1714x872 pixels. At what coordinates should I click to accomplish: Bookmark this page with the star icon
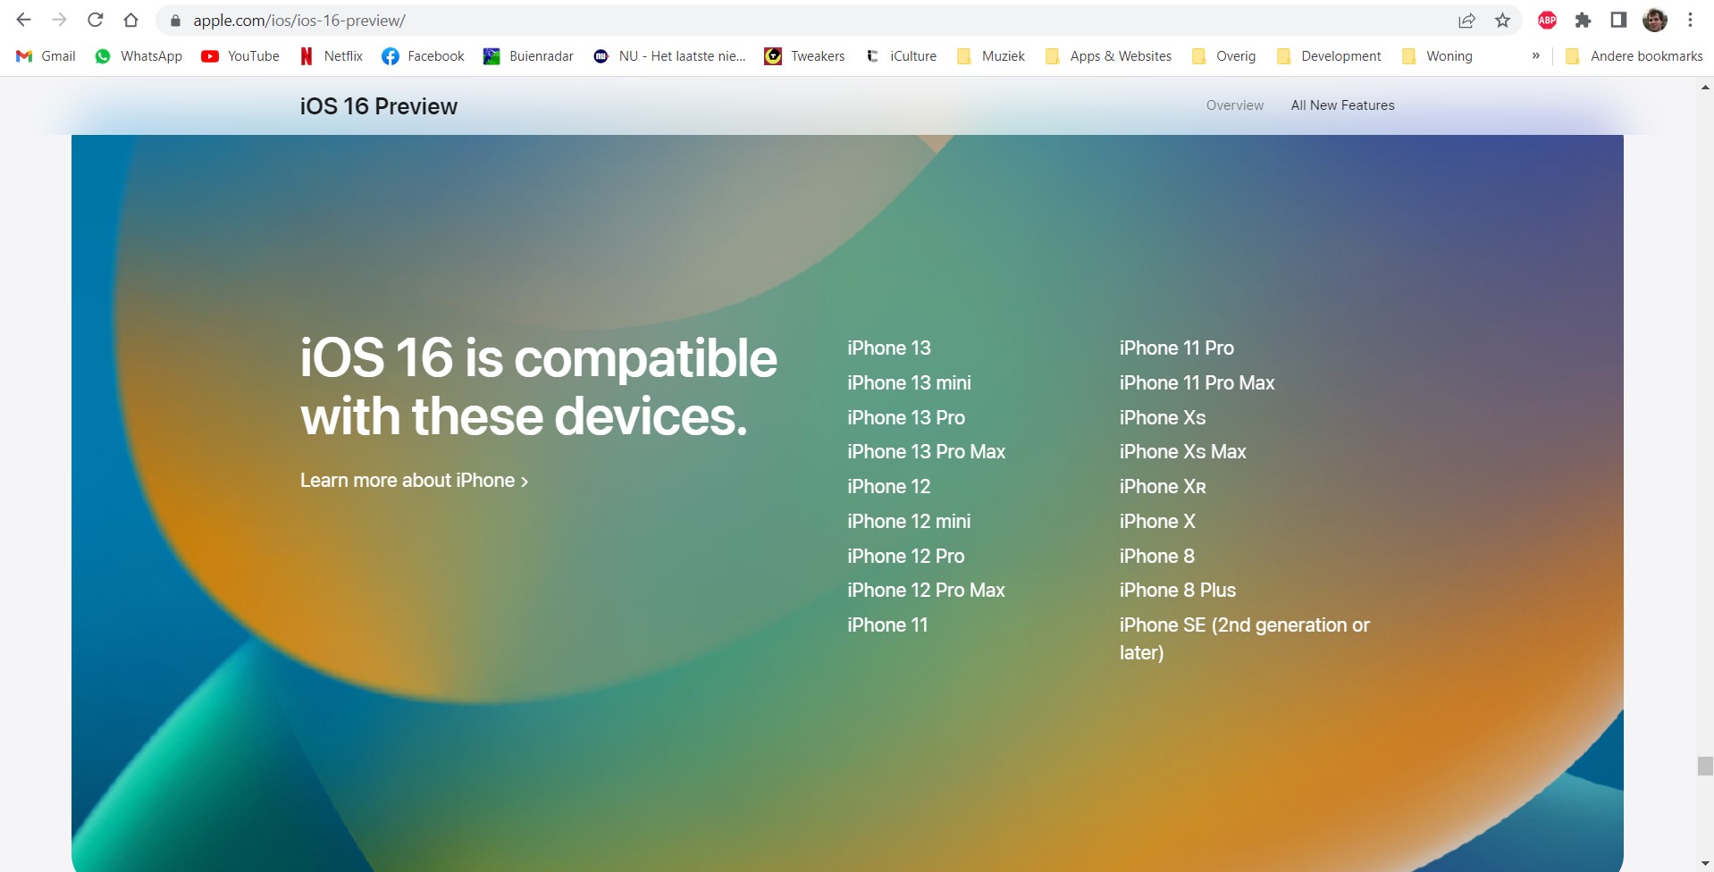[x=1502, y=21]
